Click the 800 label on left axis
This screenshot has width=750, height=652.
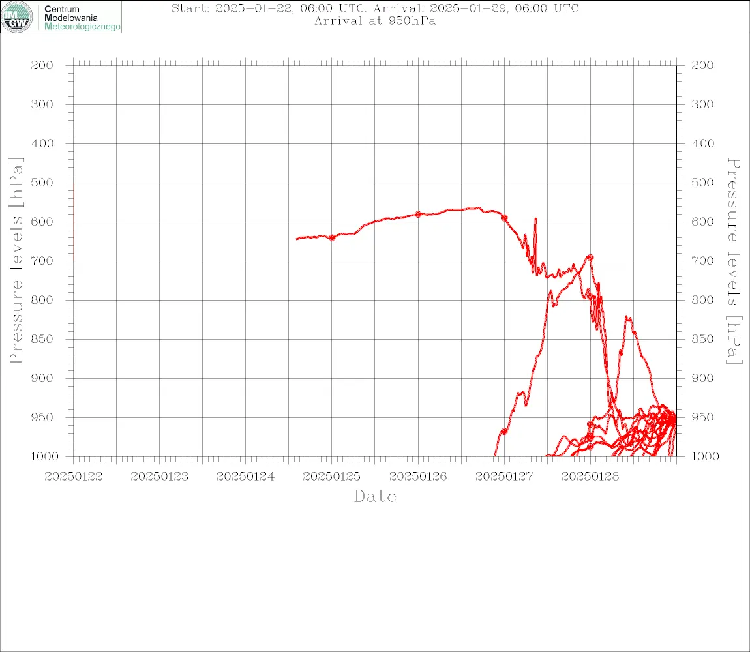[42, 301]
